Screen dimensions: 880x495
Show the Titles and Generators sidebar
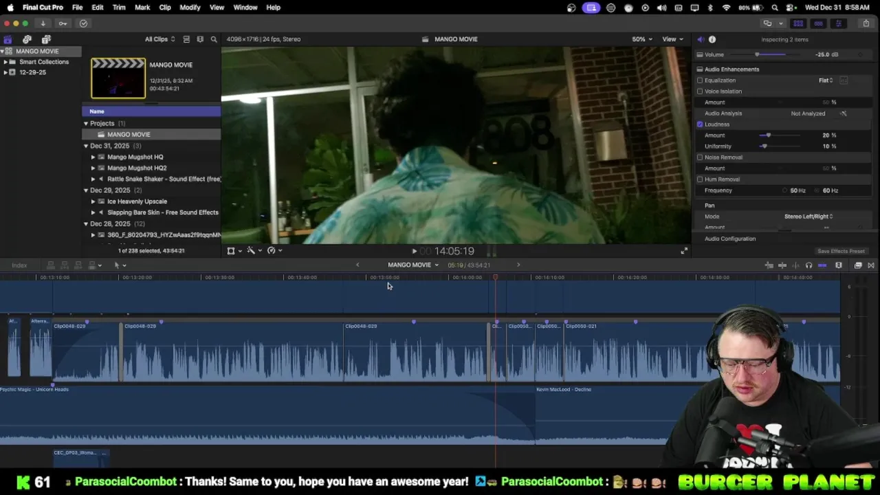click(x=46, y=39)
